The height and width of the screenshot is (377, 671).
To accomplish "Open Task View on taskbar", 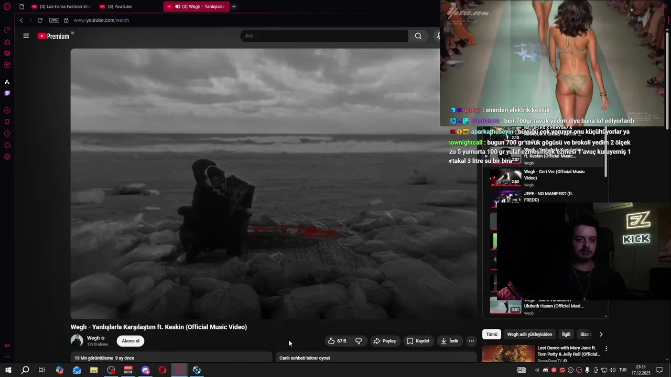I will [x=42, y=370].
